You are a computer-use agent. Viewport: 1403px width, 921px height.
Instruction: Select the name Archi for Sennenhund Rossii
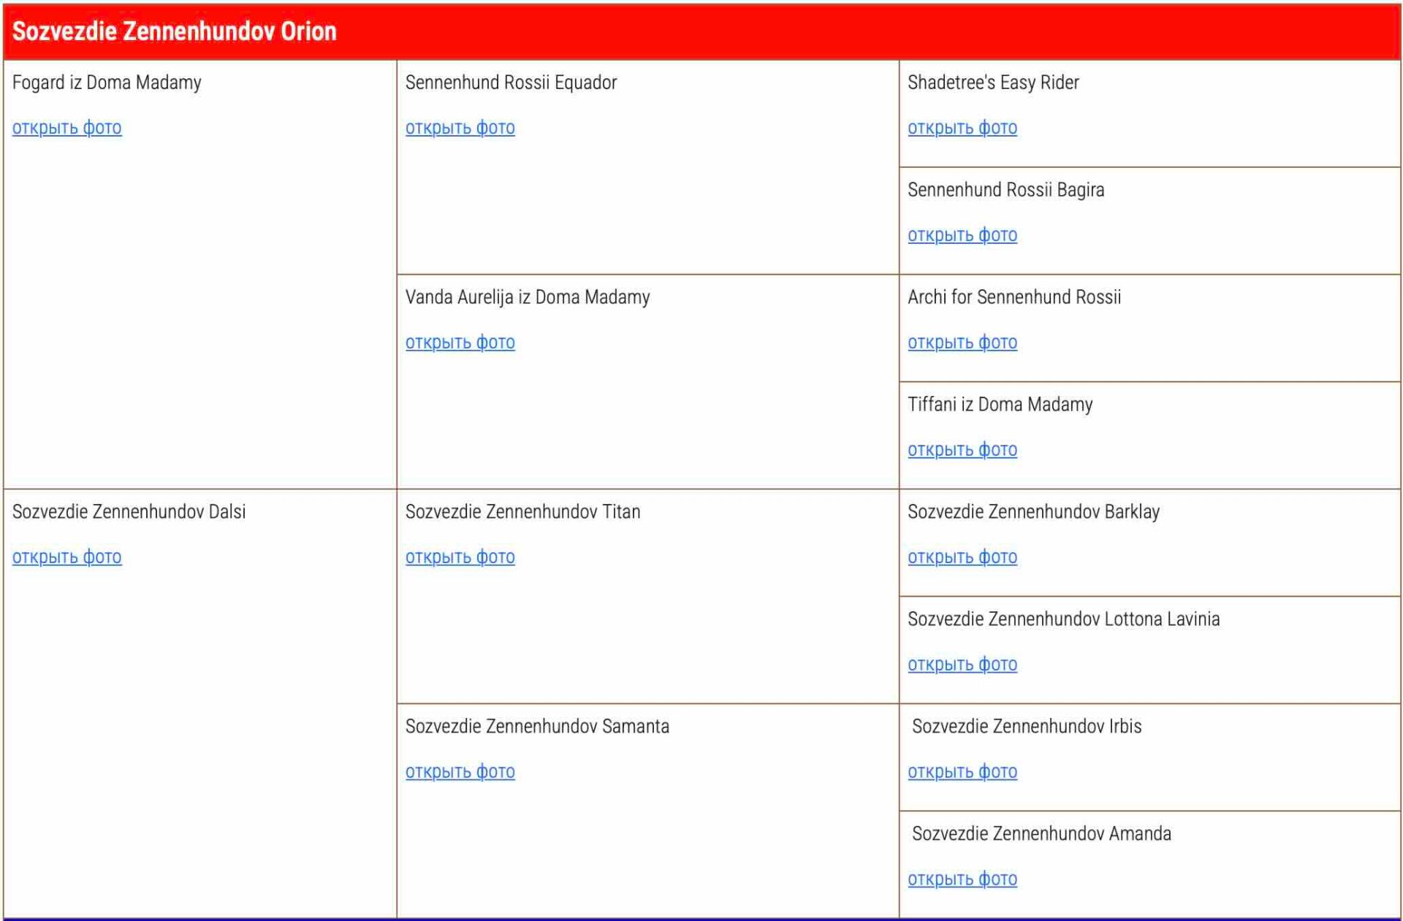pos(1014,297)
